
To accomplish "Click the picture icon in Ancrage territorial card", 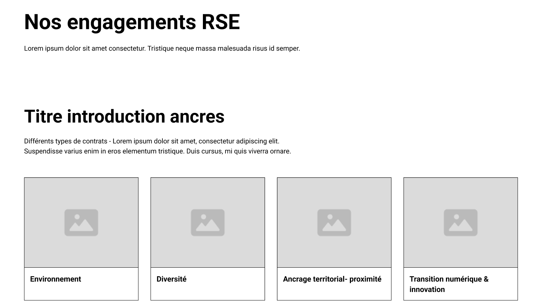I will 334,223.
